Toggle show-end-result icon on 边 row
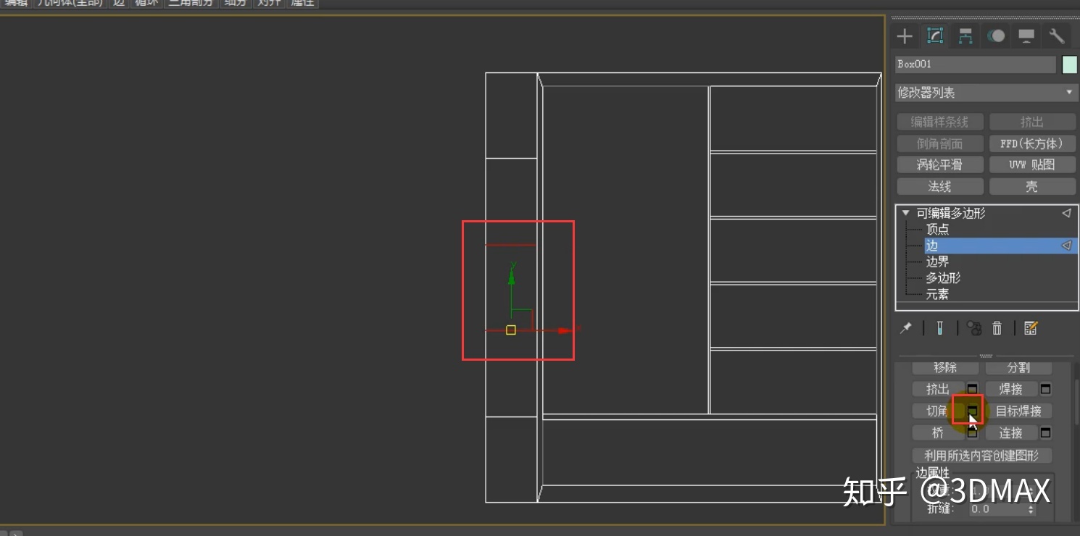Viewport: 1080px width, 536px height. point(1066,246)
